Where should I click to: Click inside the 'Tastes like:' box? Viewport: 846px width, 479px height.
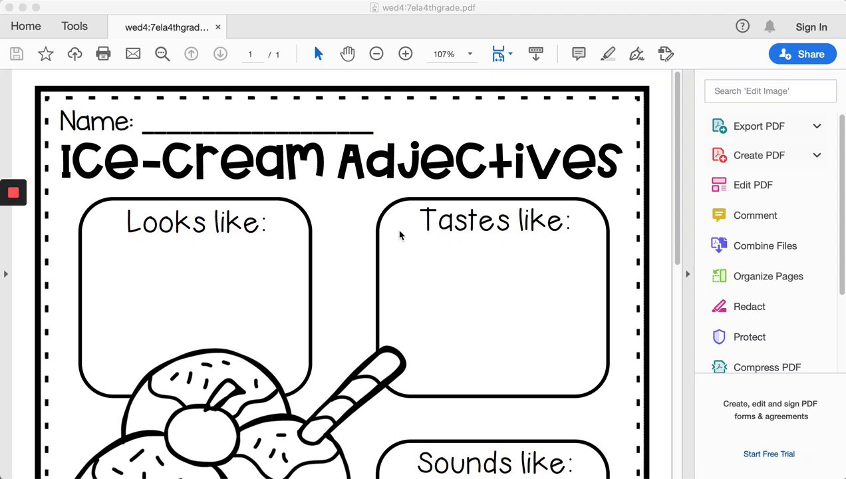[x=493, y=296]
